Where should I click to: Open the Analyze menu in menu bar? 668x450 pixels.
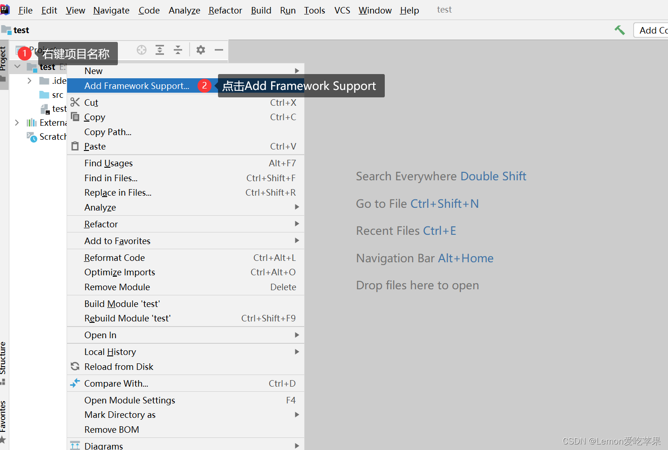(x=184, y=10)
